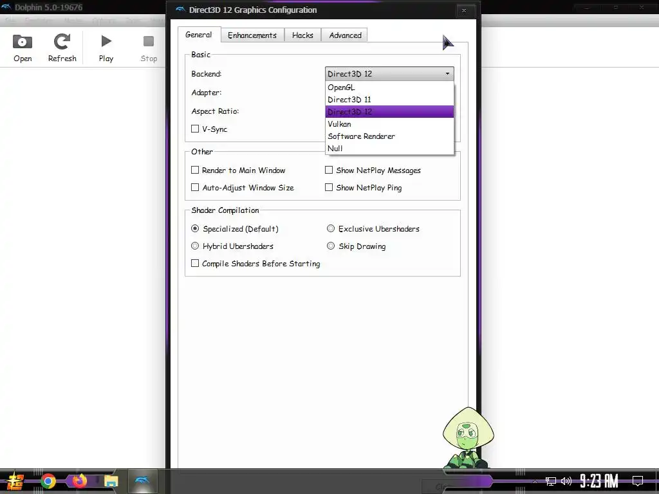Select Specialized (Default) shader compilation
This screenshot has height=494, width=659.
point(195,228)
